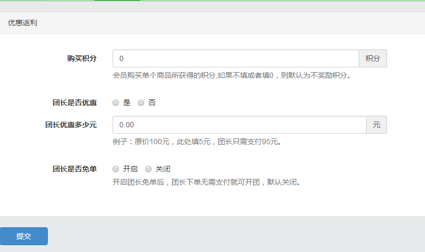Viewport: 425px width, 252px height.
Task: Click the 团长优惠多少元 input field
Action: [x=240, y=125]
